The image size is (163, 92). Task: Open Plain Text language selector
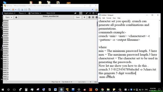click(x=56, y=82)
